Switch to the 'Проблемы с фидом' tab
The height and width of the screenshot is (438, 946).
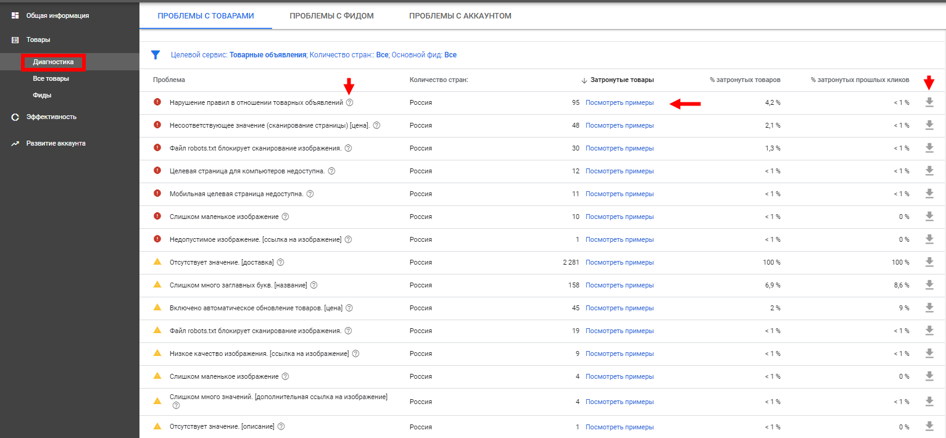point(331,15)
